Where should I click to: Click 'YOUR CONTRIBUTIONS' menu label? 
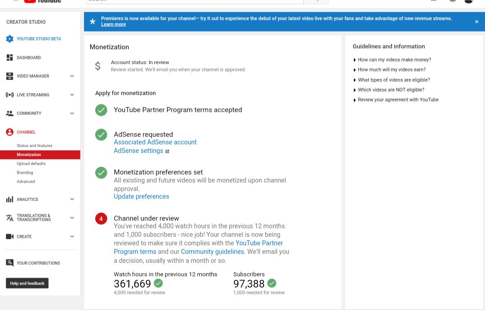pyautogui.click(x=38, y=263)
